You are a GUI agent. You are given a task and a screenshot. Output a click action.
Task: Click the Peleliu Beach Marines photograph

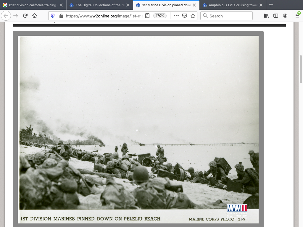(138, 124)
